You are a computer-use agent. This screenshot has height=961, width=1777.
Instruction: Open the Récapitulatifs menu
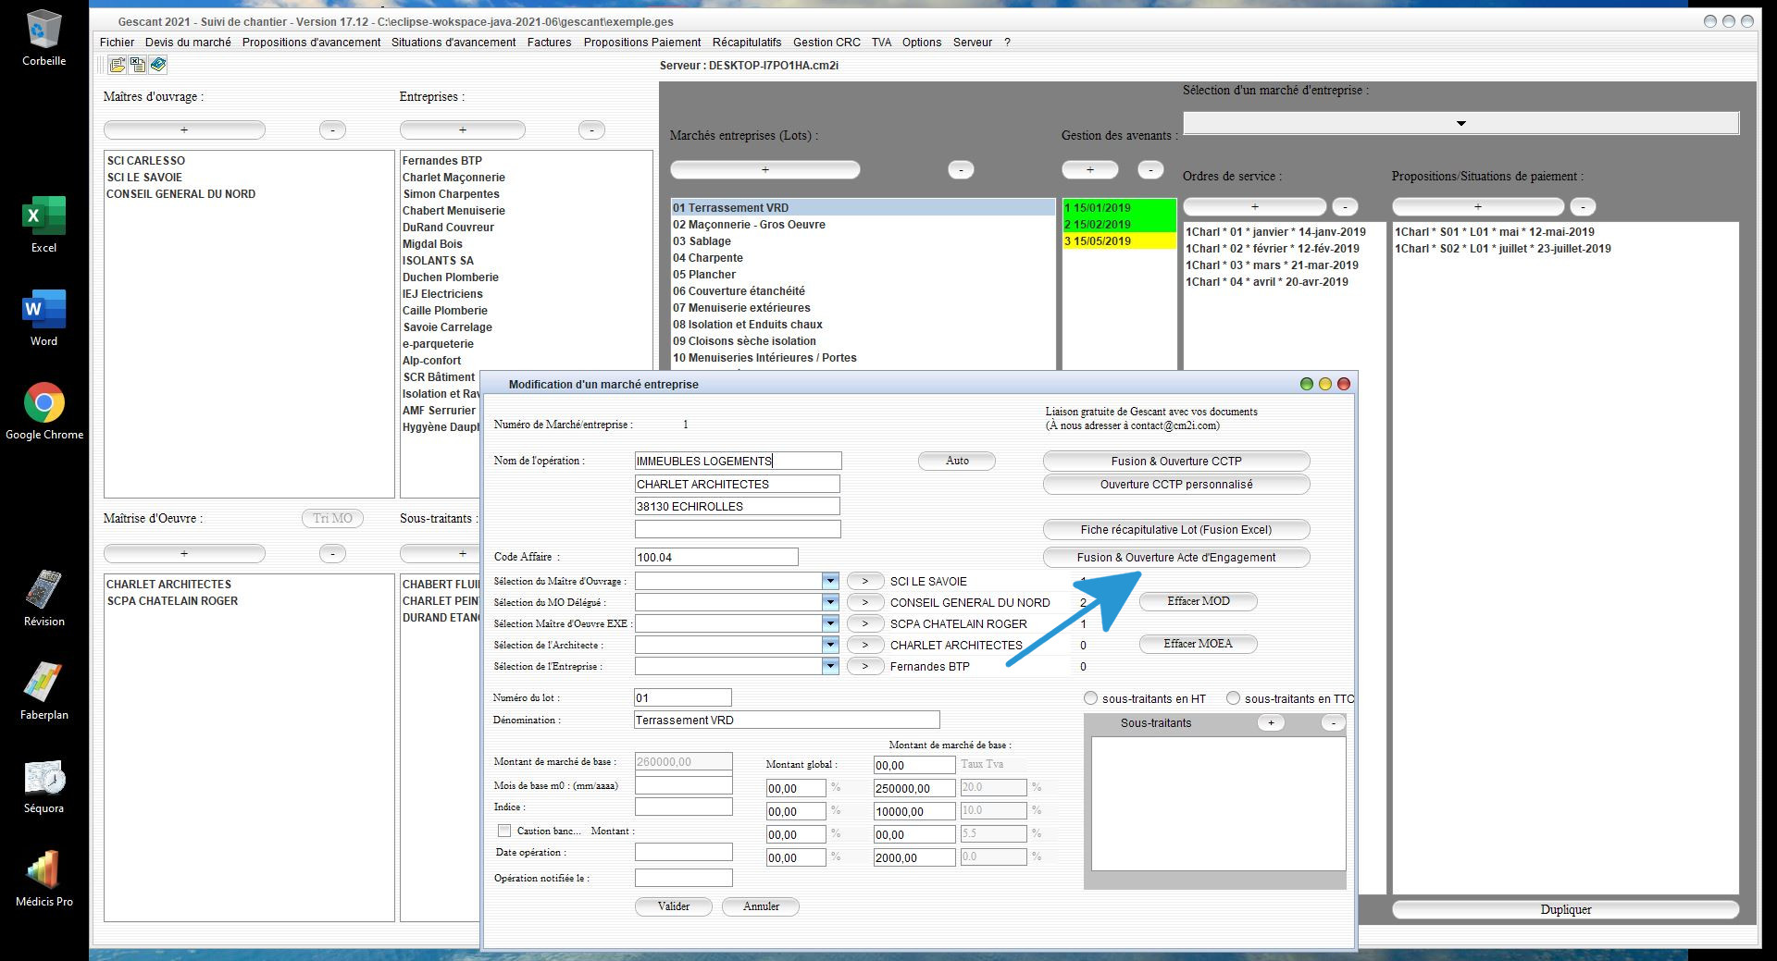point(747,43)
